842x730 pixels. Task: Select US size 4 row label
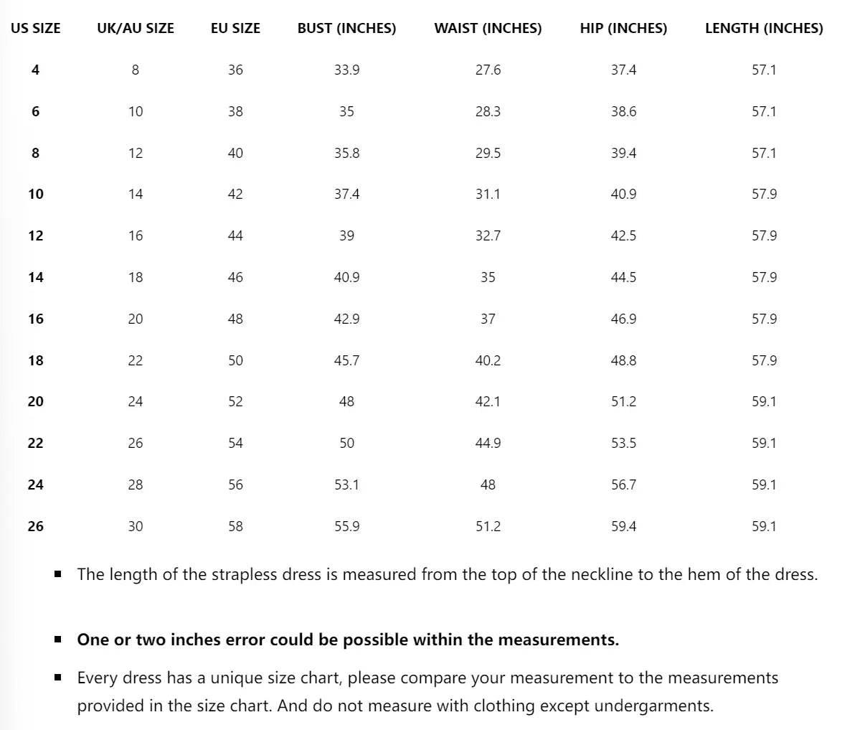[x=35, y=70]
